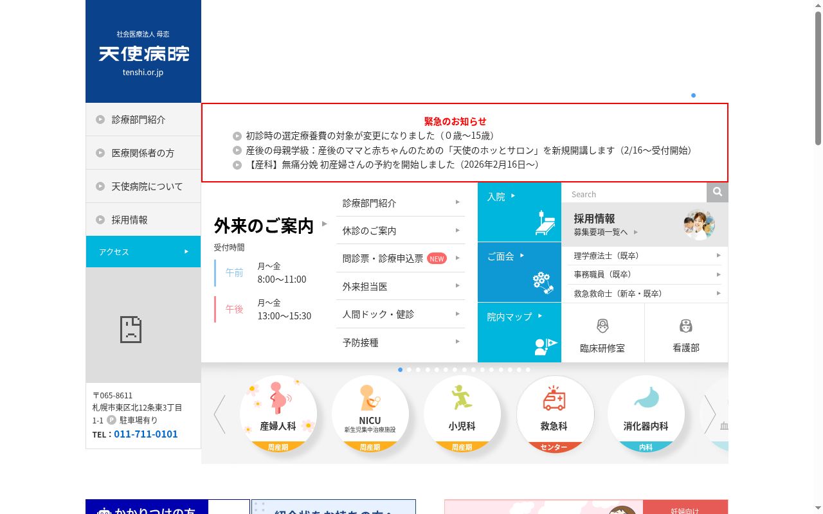The width and height of the screenshot is (823, 514).
Task: Click the search magnifier icon
Action: click(718, 192)
